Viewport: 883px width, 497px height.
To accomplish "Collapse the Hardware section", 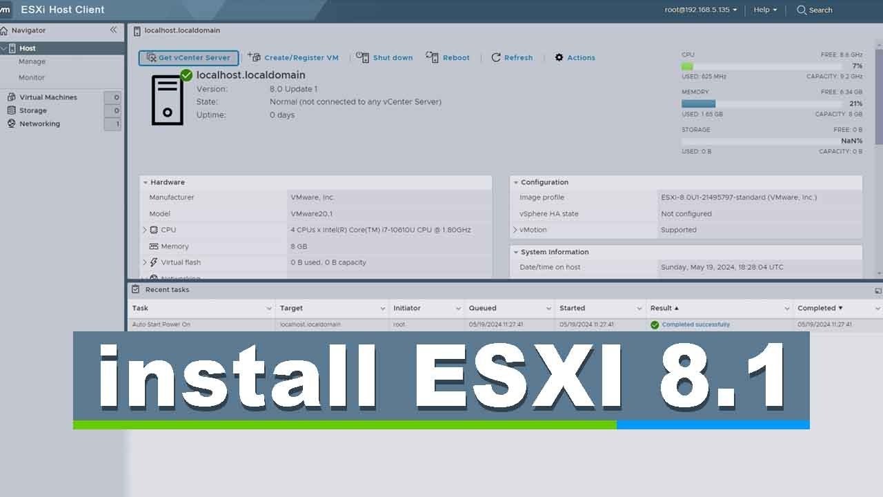I will click(x=146, y=183).
